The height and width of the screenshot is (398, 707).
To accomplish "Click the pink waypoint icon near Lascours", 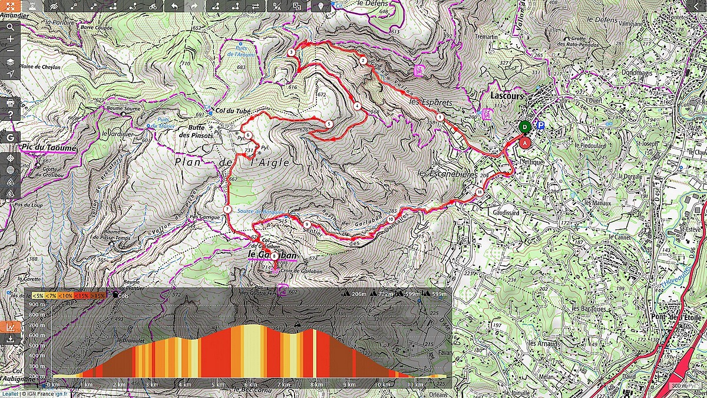I will (x=487, y=114).
